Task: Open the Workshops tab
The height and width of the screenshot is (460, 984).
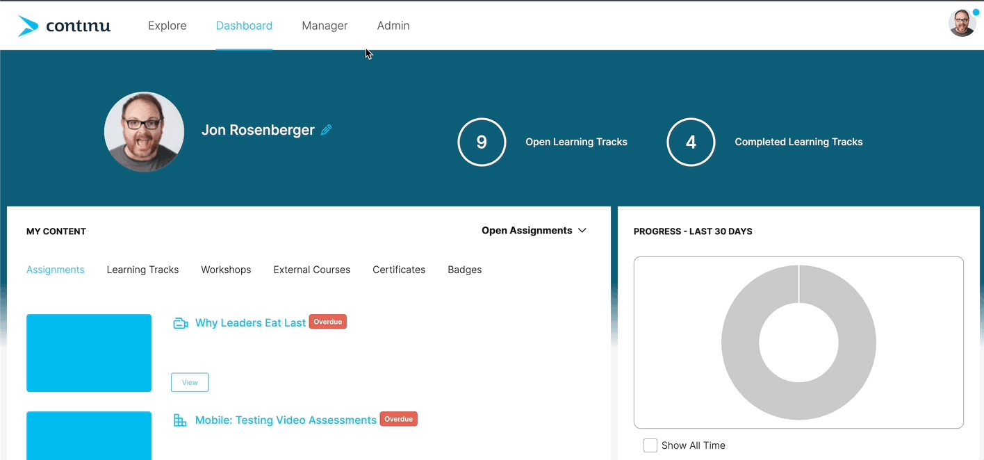Action: tap(226, 270)
